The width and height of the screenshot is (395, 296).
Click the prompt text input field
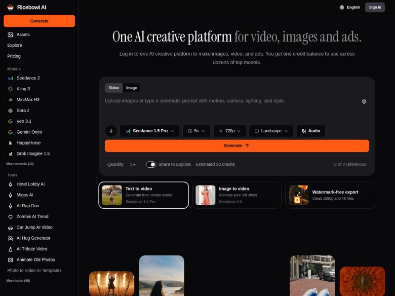coord(232,109)
